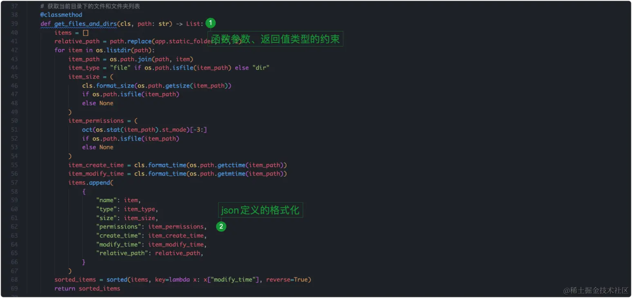Click the "relative_path" dictionary key string
632x298 pixels.
click(122, 253)
